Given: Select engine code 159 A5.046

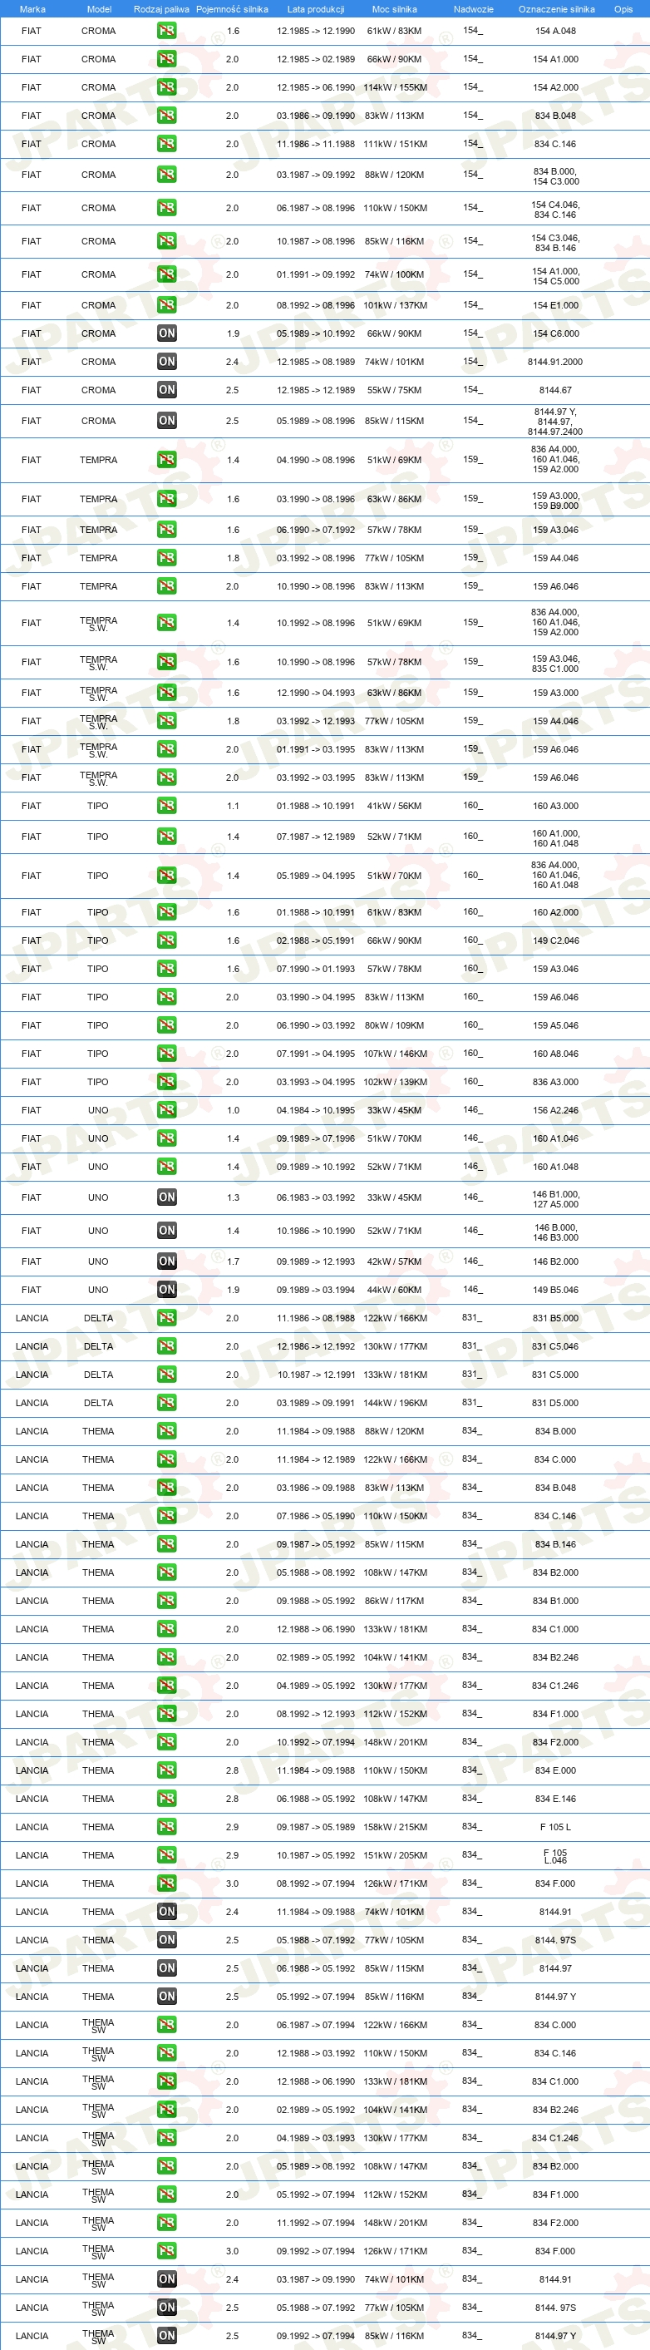Looking at the screenshot, I should 555,1025.
